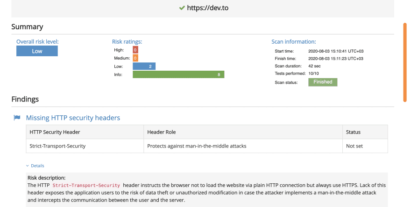The height and width of the screenshot is (207, 411).
Task: Click the blue Low risk rating bar
Action: coord(144,67)
